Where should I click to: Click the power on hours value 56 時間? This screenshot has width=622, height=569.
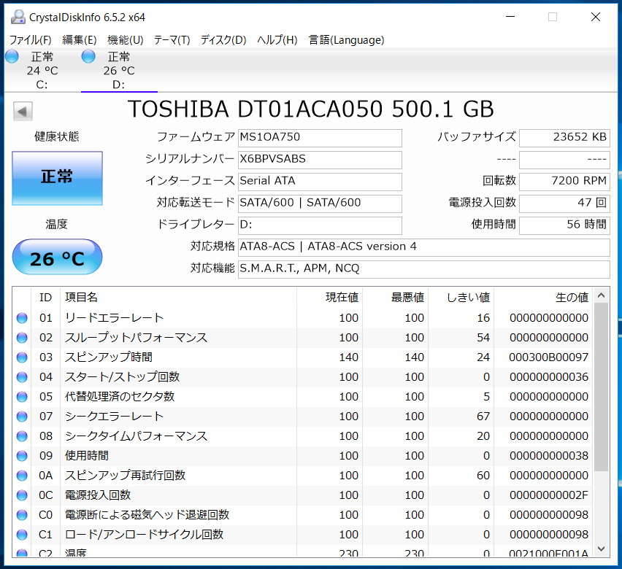[x=564, y=225]
